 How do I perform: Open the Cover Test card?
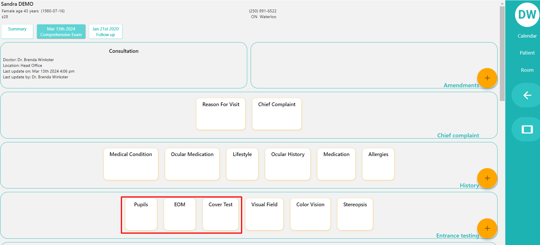pos(221,214)
